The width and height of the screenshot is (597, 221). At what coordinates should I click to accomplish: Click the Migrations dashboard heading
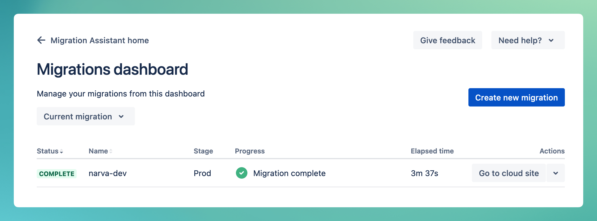point(112,69)
